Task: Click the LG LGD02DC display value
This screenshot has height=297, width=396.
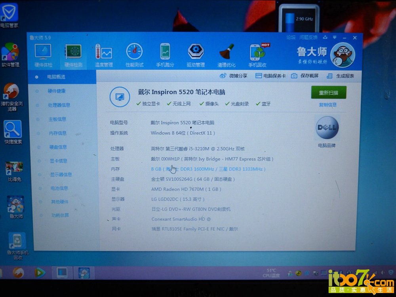Action: 178,199
